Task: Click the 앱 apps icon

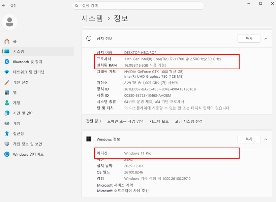Action: 7,92
